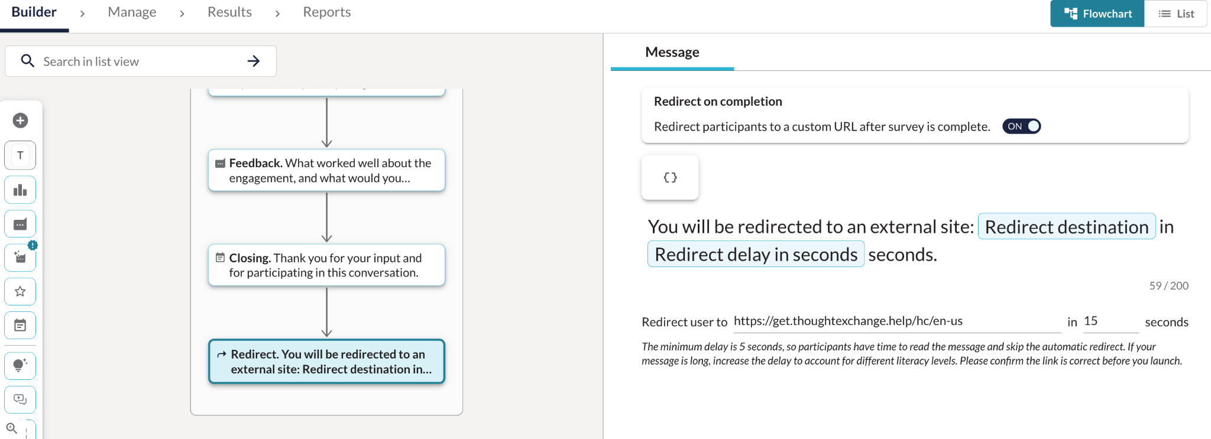
Task: Open the Manage tab
Action: tap(132, 12)
